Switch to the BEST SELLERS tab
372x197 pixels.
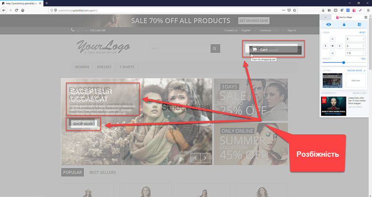103,172
